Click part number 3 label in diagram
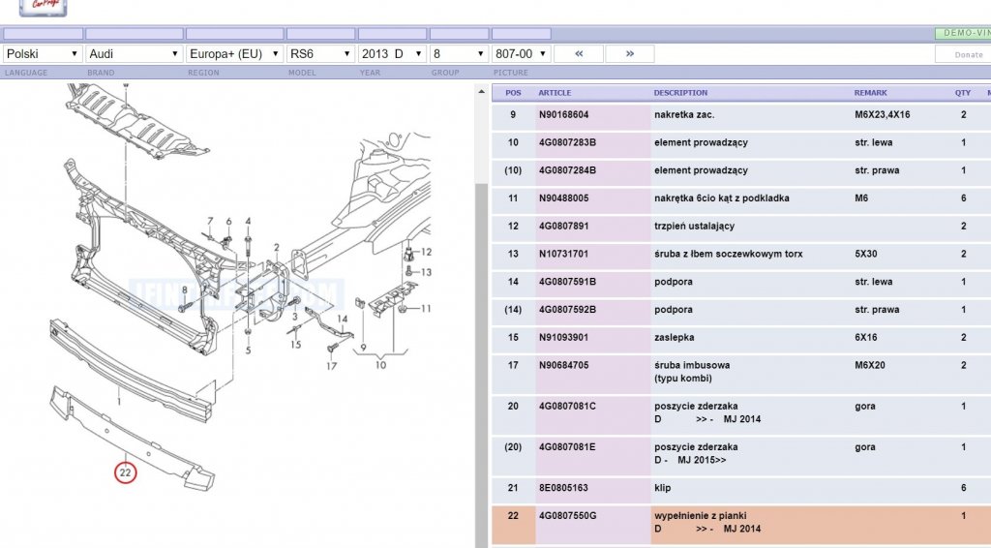Viewport: 991px width, 548px height. 294,317
